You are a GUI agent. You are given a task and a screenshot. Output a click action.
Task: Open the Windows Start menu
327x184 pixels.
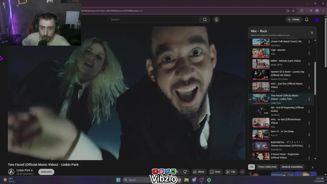click(x=118, y=180)
